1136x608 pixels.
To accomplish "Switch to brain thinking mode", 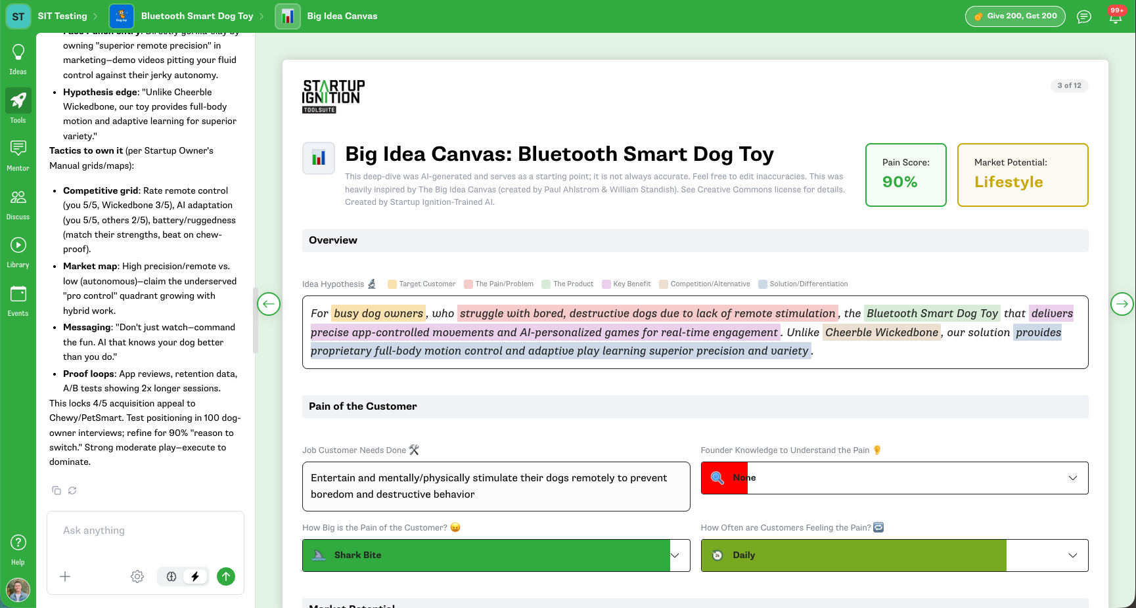I will [171, 576].
